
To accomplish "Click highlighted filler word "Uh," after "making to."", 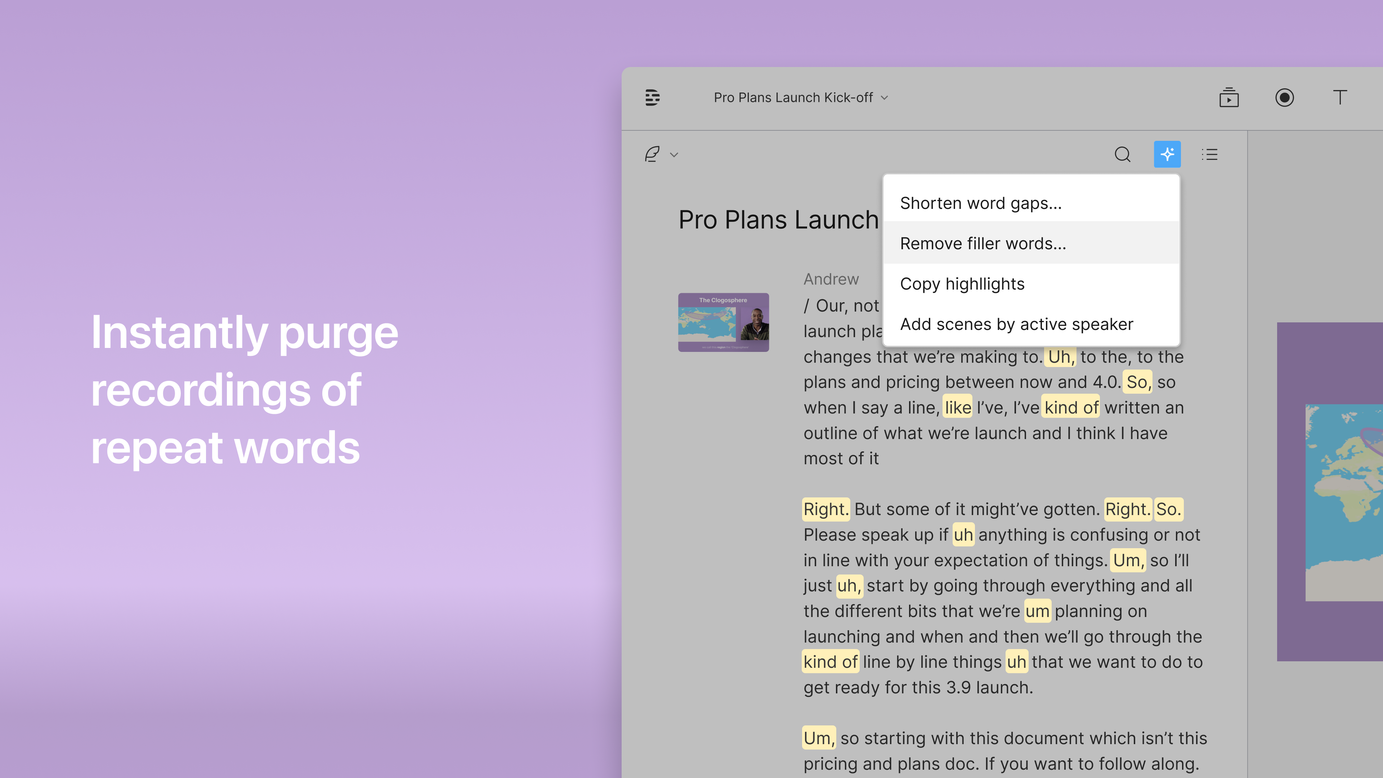I will click(1060, 357).
